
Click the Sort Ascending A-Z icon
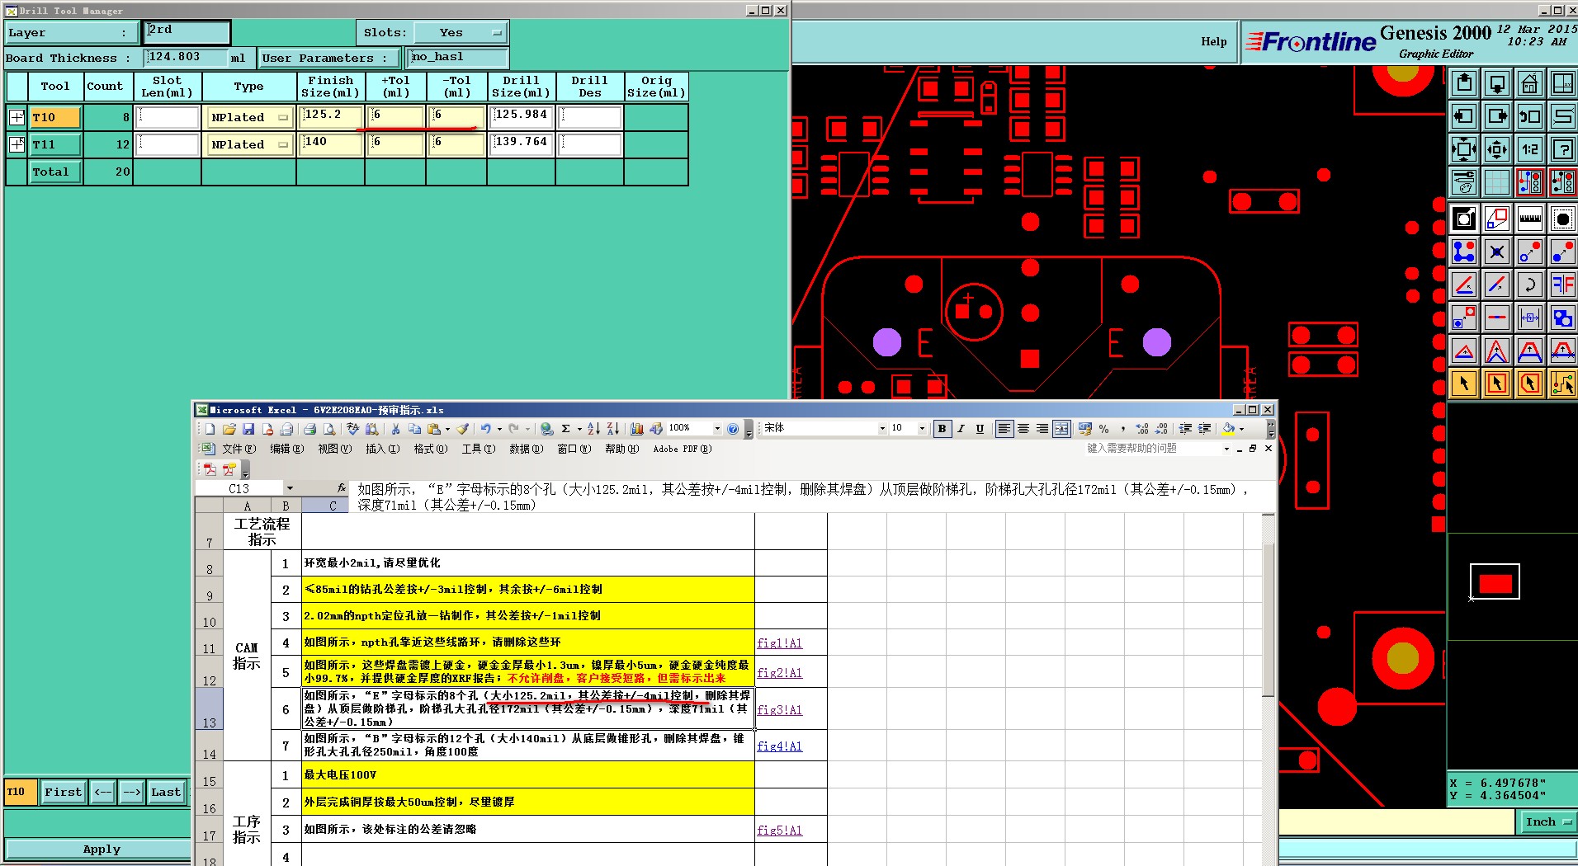click(x=593, y=429)
